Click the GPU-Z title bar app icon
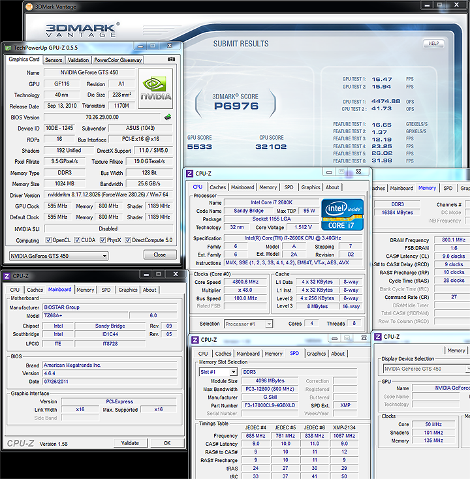Image resolution: width=470 pixels, height=479 pixels. [x=8, y=48]
